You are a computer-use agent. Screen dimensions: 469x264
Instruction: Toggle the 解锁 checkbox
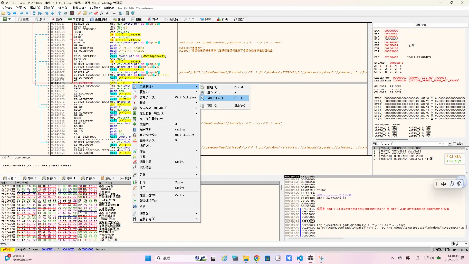[454, 144]
